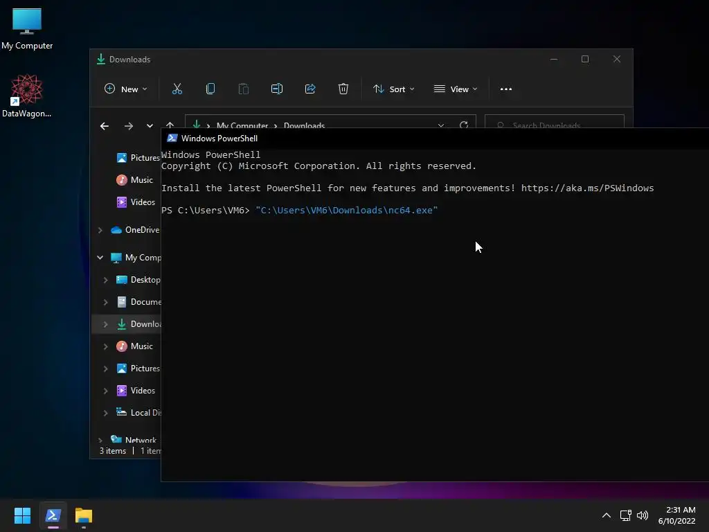Click the PowerShell taskbar icon

click(x=53, y=515)
